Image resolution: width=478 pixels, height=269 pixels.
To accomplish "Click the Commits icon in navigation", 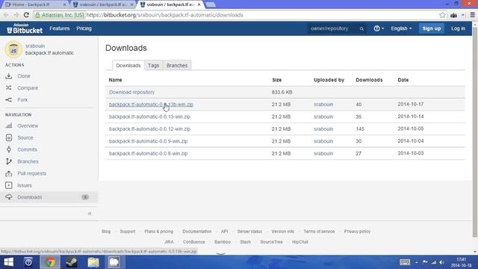I will pos(9,149).
